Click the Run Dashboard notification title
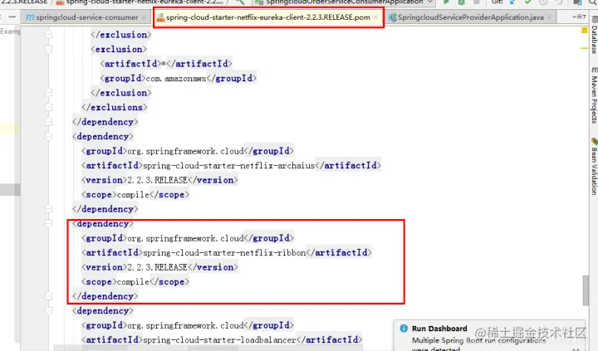Image resolution: width=598 pixels, height=351 pixels. [439, 329]
